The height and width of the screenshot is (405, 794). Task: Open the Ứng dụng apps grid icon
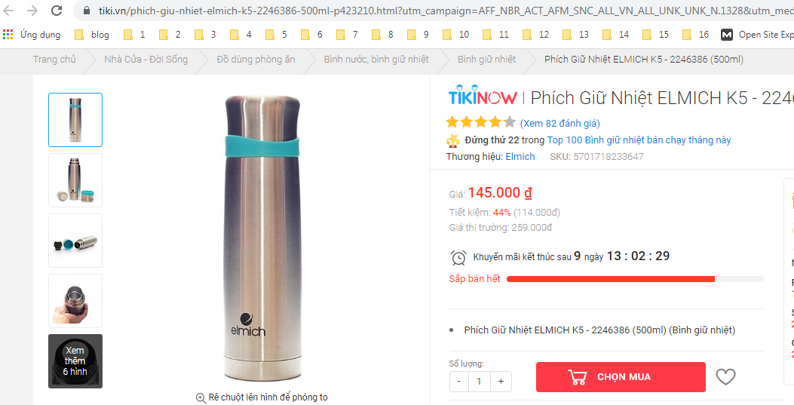coord(8,35)
